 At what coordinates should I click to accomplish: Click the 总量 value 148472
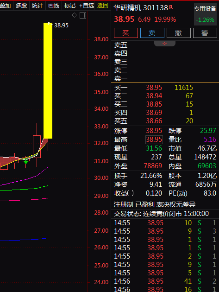pyautogui.click(x=205, y=157)
